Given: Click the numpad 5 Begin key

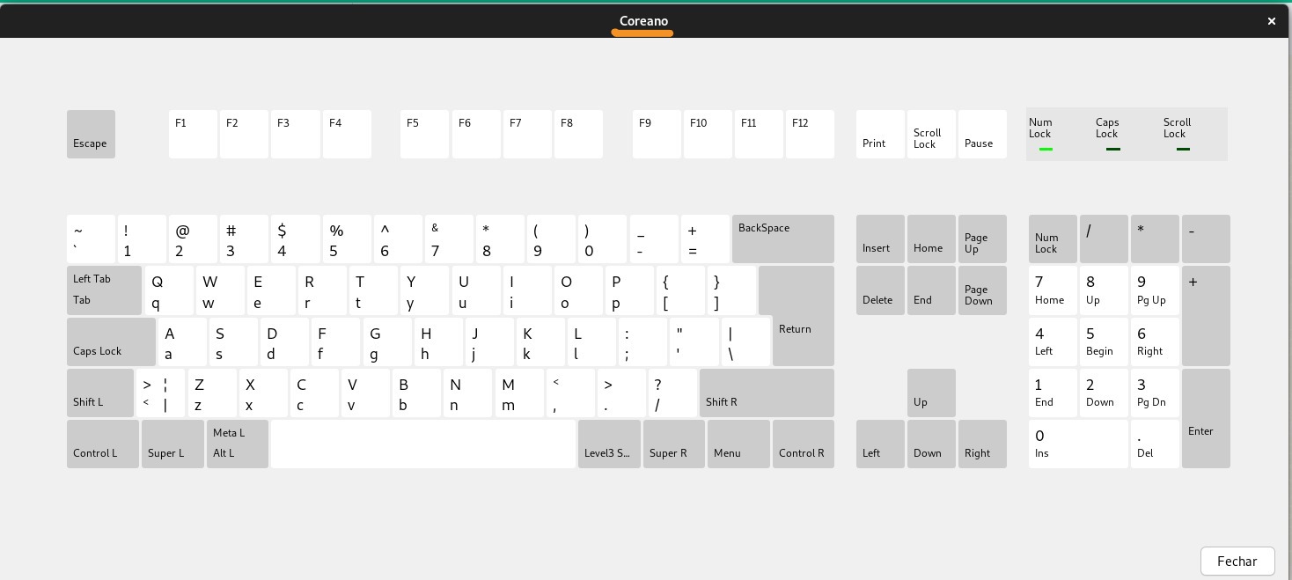Looking at the screenshot, I should pyautogui.click(x=1104, y=341).
